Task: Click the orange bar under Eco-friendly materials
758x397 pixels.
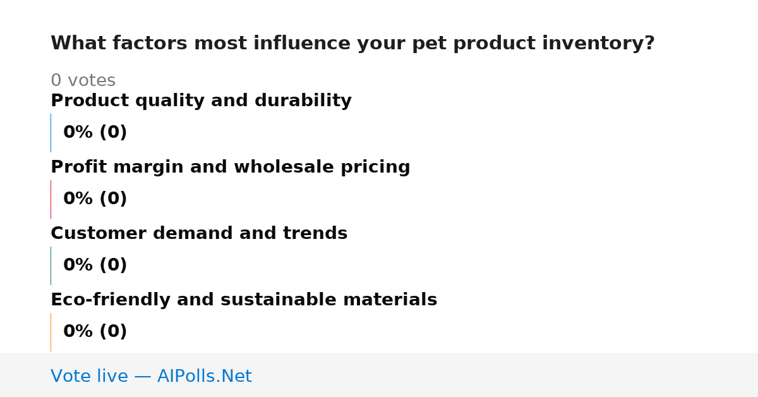Action: pos(51,332)
